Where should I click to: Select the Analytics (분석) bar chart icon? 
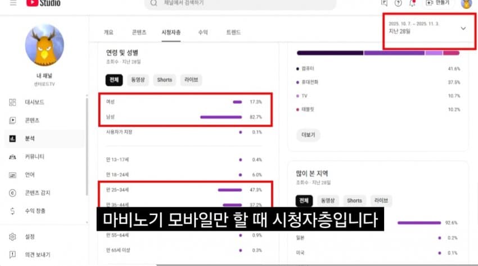pos(12,139)
